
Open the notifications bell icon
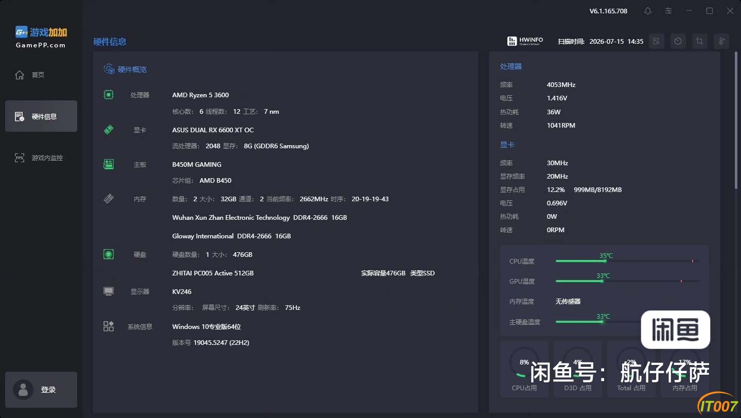[648, 11]
